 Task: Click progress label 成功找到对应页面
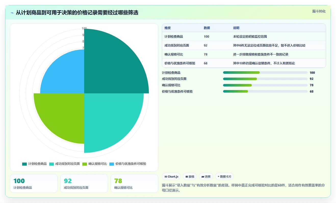[x=174, y=79]
